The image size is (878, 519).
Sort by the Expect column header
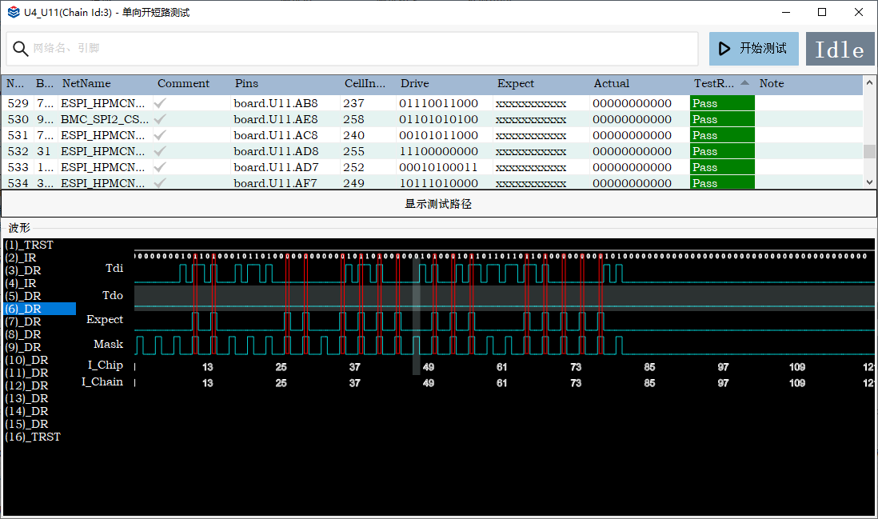(516, 84)
